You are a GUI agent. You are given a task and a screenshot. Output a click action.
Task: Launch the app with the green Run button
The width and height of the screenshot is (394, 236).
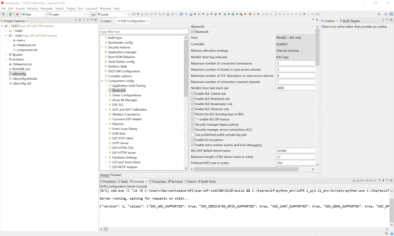[10, 14]
